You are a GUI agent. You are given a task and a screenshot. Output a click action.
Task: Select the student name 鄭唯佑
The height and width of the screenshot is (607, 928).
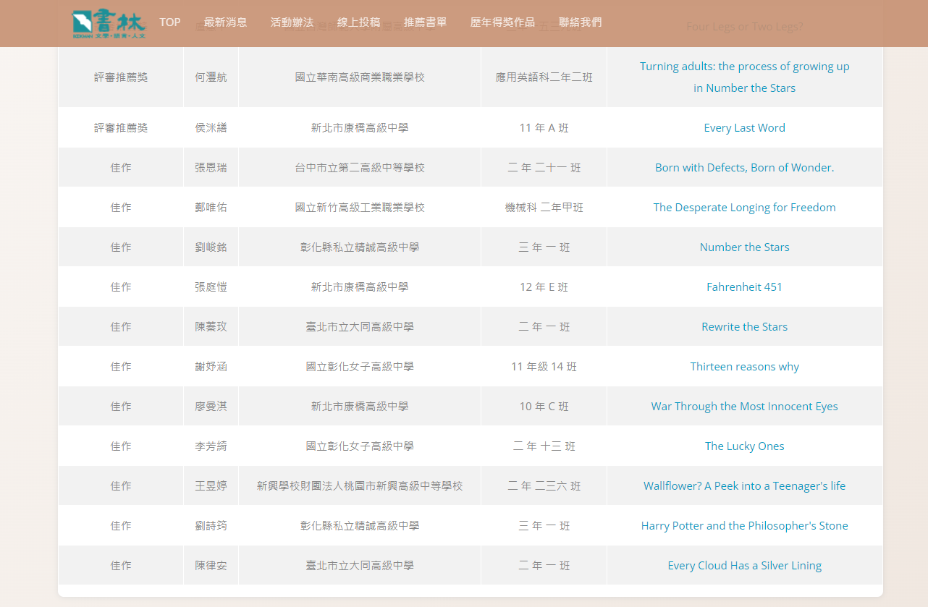click(211, 208)
